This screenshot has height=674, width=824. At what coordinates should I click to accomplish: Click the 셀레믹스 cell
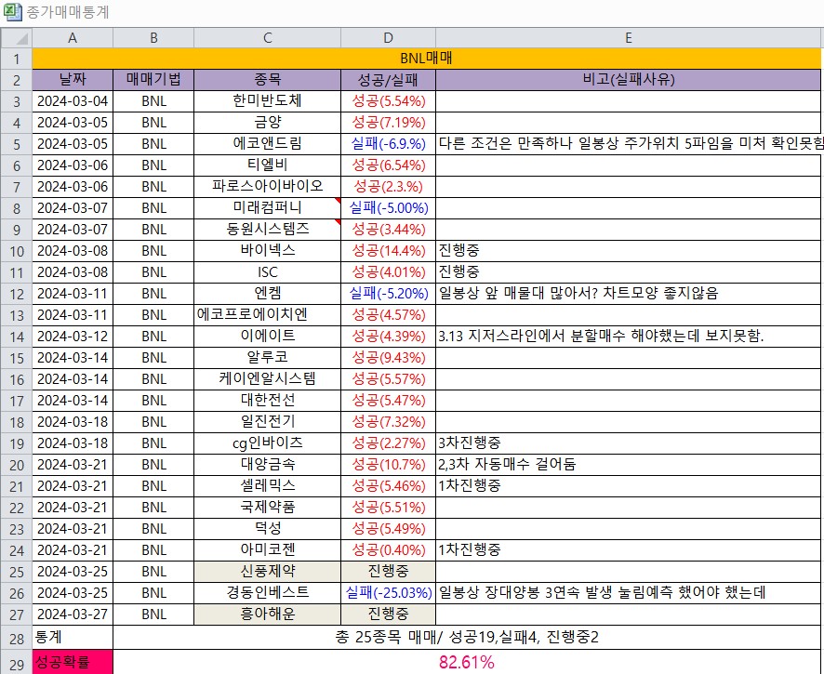268,486
